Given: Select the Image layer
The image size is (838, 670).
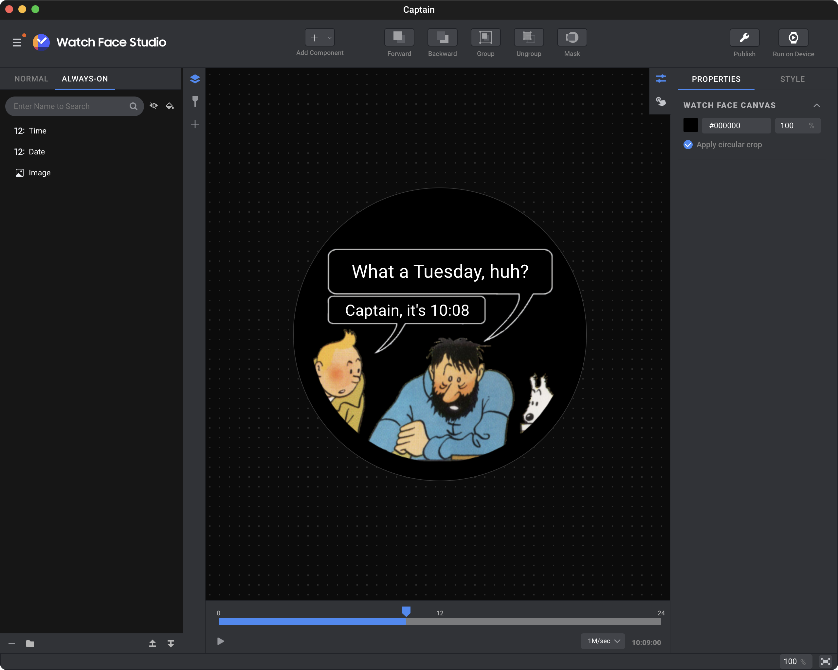Looking at the screenshot, I should (x=39, y=173).
